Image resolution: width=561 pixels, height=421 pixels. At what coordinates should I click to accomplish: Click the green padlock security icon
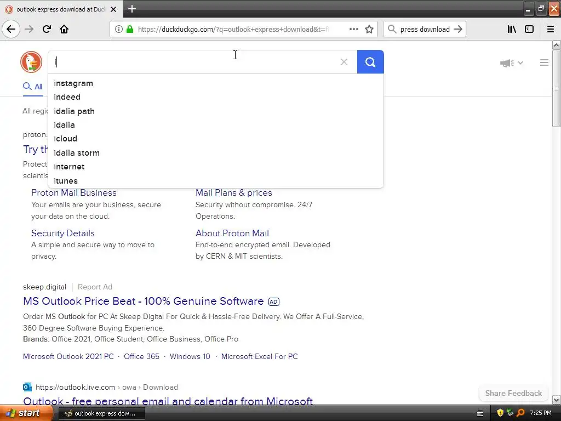click(x=130, y=29)
